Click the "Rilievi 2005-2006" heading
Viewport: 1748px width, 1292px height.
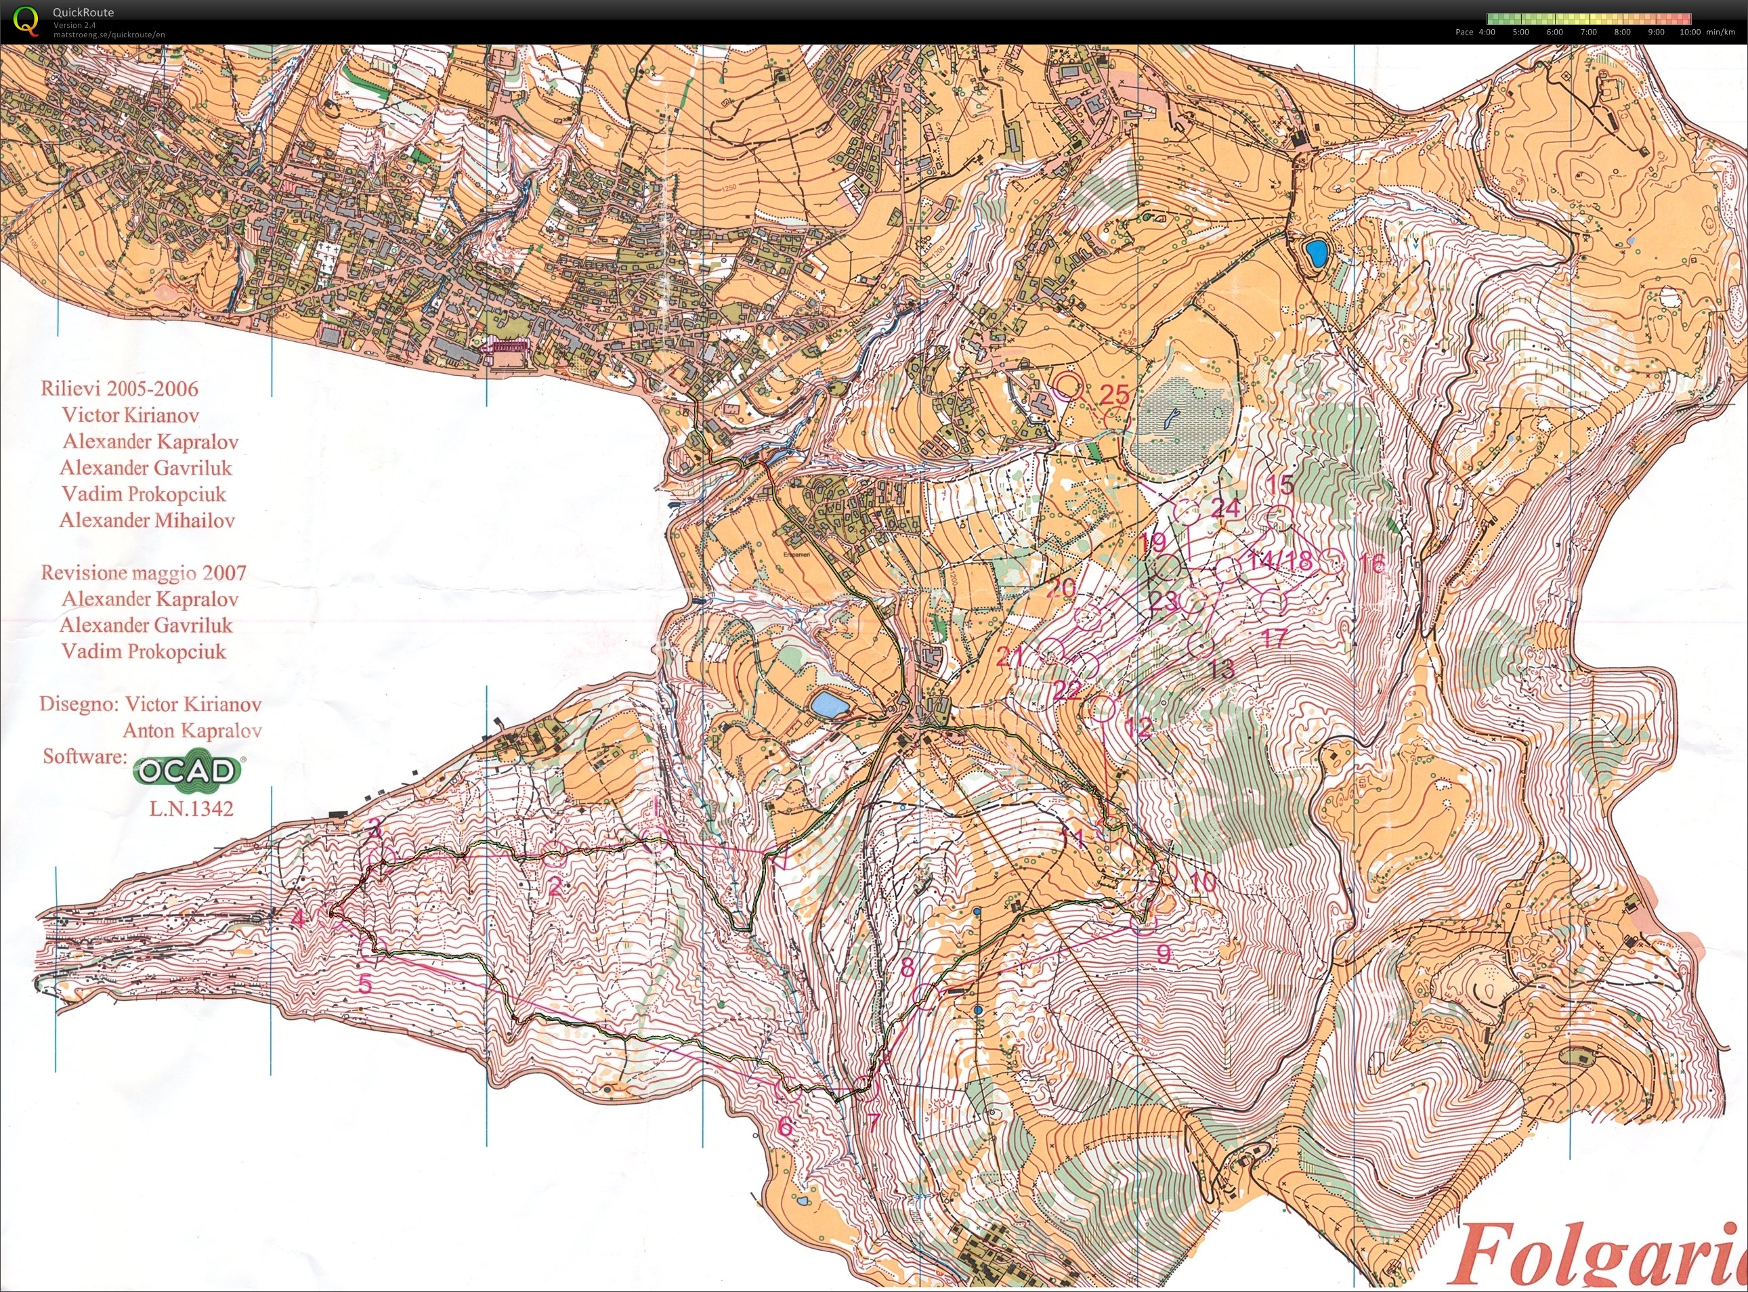pos(120,389)
